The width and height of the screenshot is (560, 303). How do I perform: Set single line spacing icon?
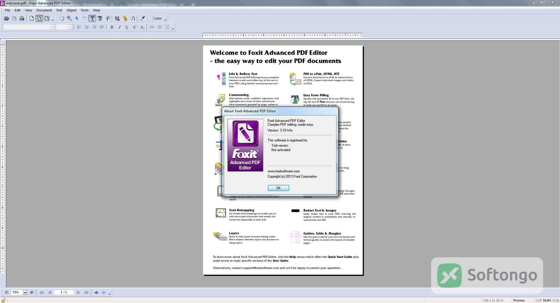coord(152,27)
